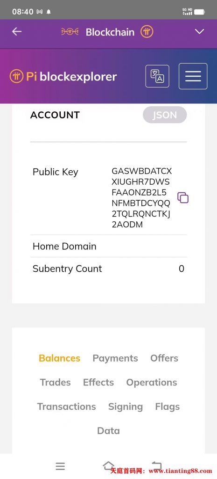Open the language translation selector
Screen dimensions: 217x479
coord(157,76)
